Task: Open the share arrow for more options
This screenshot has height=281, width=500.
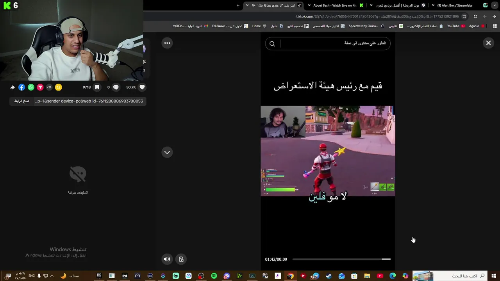Action: (x=12, y=87)
